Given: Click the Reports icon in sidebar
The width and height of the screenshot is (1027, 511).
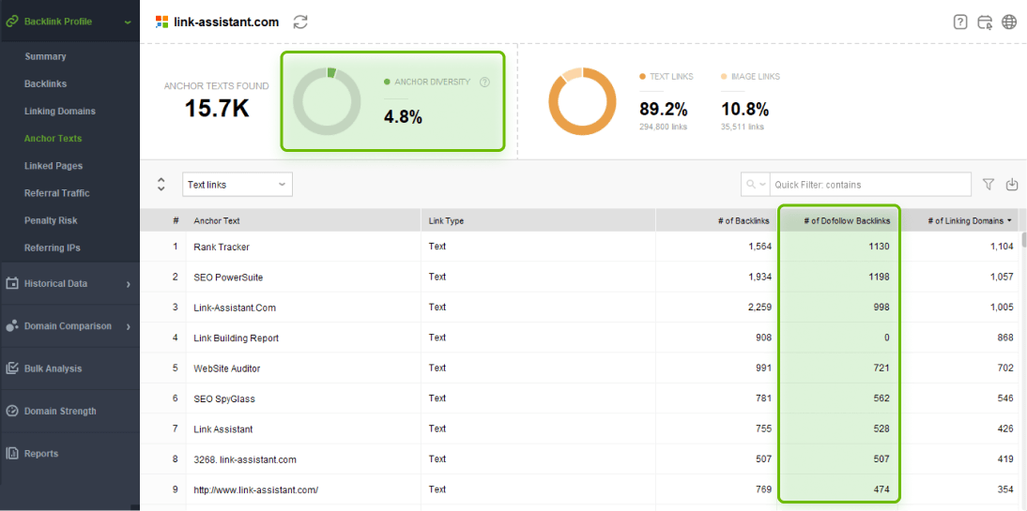Looking at the screenshot, I should click(12, 454).
